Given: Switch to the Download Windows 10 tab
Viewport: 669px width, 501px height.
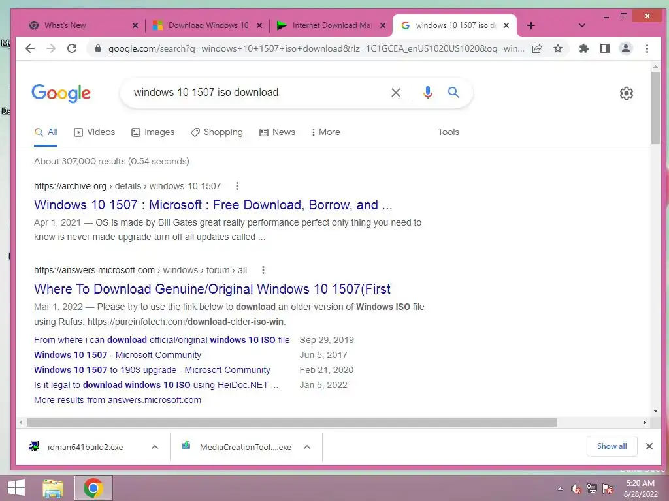Looking at the screenshot, I should pos(208,25).
